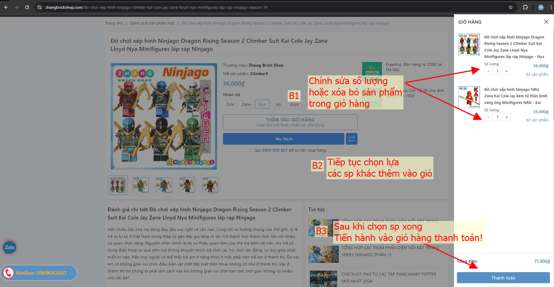Click the compare arrows icon beside Yêu thích
The image size is (554, 287).
tap(351, 139)
